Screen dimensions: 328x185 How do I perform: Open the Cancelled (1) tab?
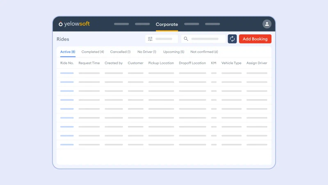pyautogui.click(x=120, y=52)
